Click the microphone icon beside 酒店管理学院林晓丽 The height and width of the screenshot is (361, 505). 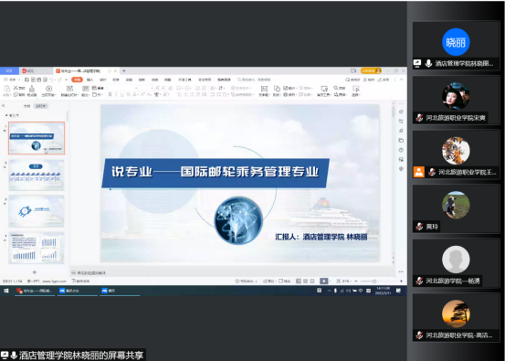click(428, 63)
